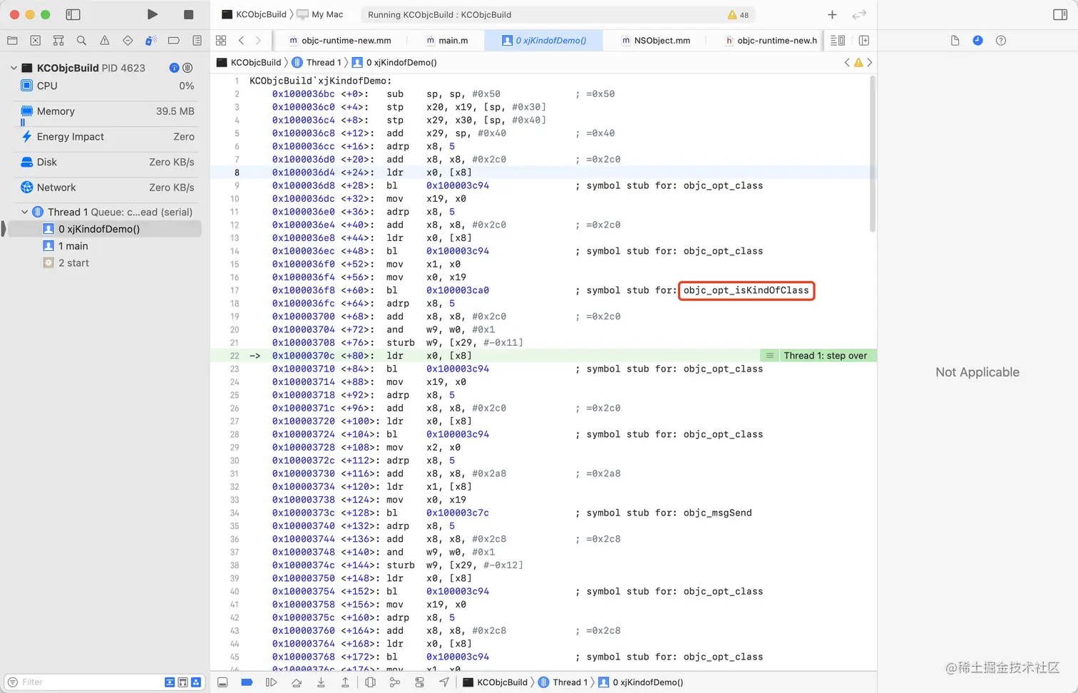Show the File inspector

click(955, 41)
